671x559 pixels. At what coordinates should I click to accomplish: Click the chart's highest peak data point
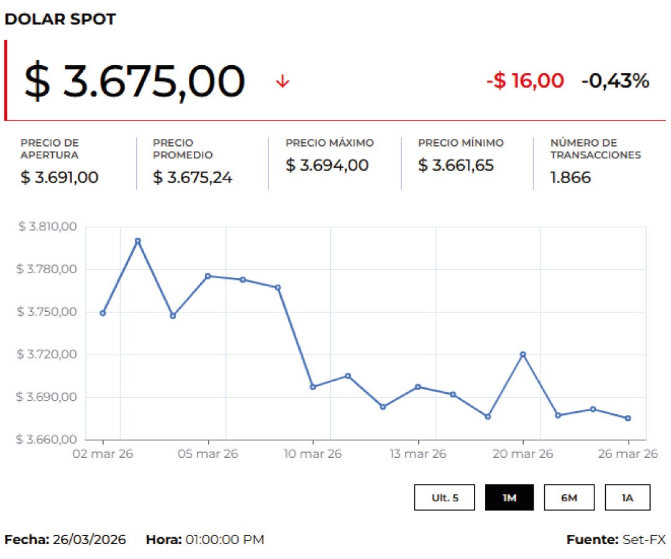(138, 241)
